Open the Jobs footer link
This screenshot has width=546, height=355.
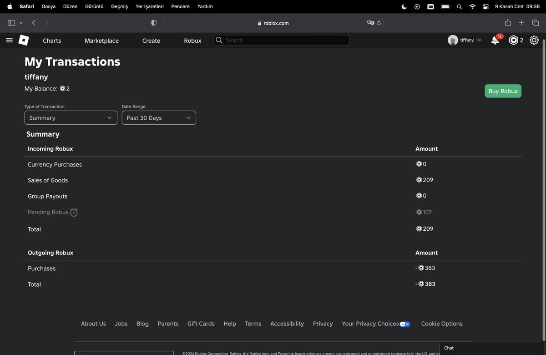click(x=121, y=324)
